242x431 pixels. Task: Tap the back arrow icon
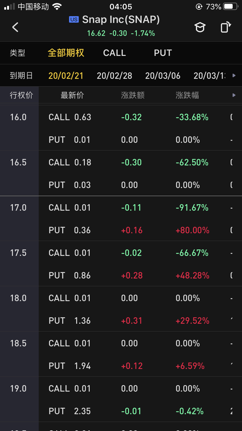click(15, 27)
